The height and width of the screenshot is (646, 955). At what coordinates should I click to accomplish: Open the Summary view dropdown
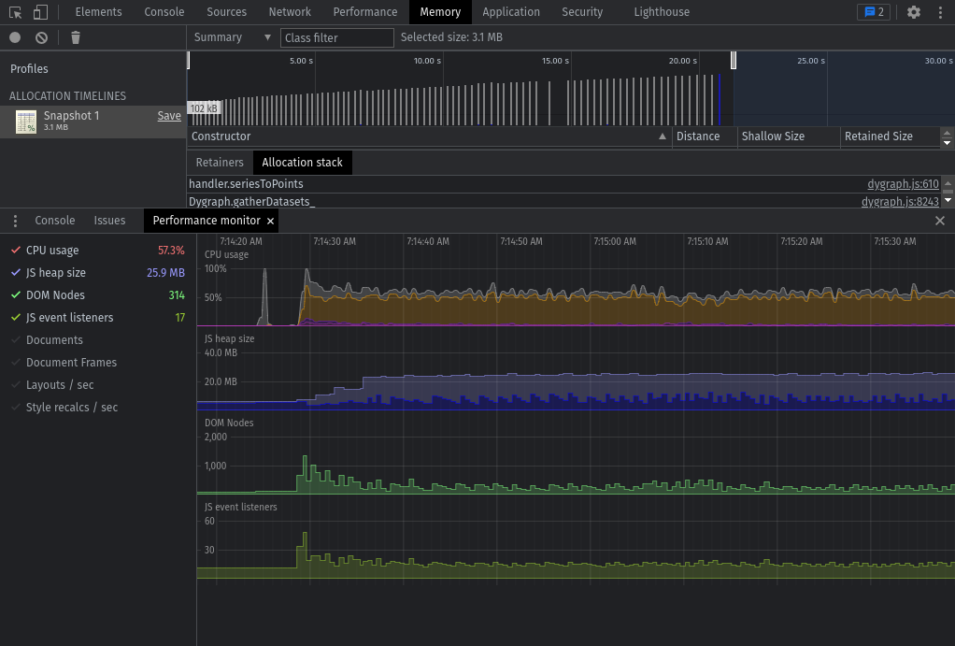pyautogui.click(x=232, y=37)
